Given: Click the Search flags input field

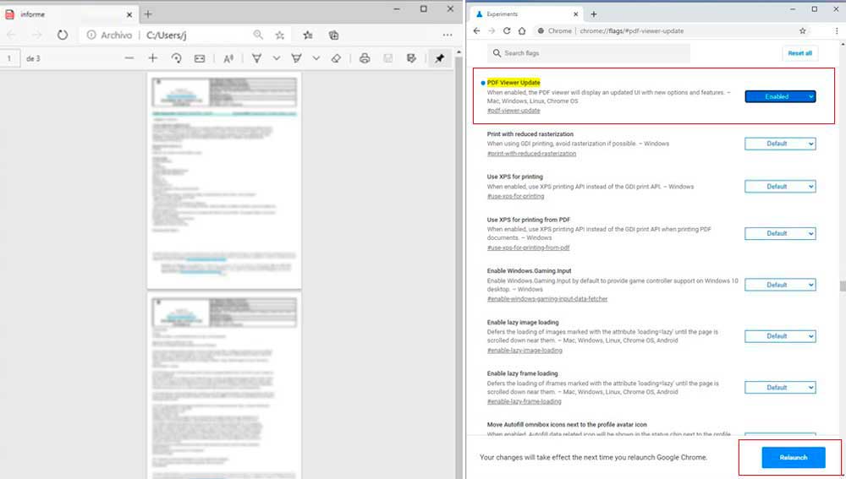Looking at the screenshot, I should (x=589, y=53).
